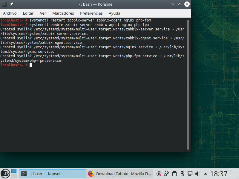Viewport: 239px width, 179px height.
Task: Close the Konsole window
Action: pyautogui.click(x=187, y=4)
